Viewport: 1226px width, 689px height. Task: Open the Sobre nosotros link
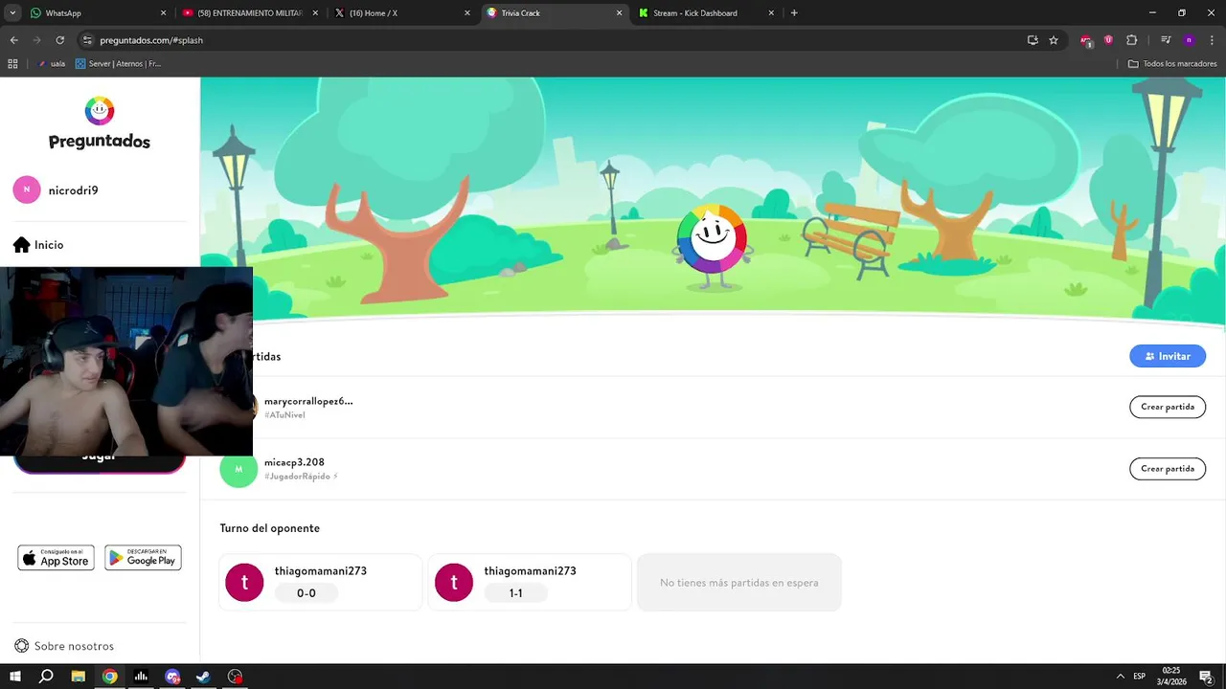[74, 646]
